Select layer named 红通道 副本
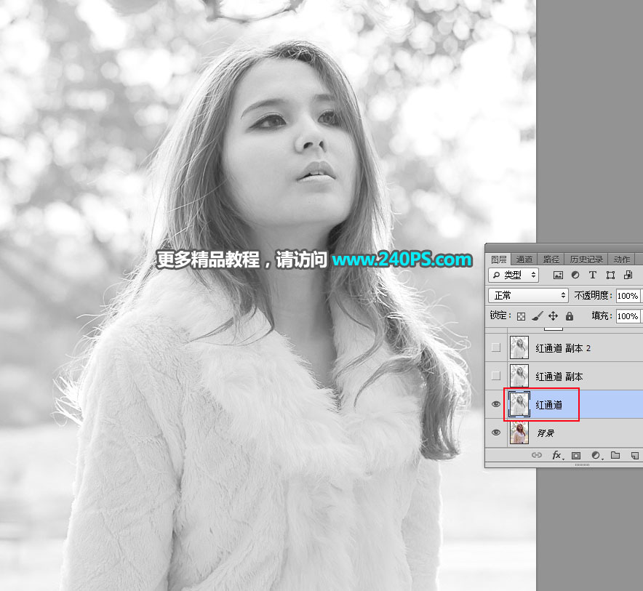This screenshot has width=643, height=591. [x=559, y=377]
